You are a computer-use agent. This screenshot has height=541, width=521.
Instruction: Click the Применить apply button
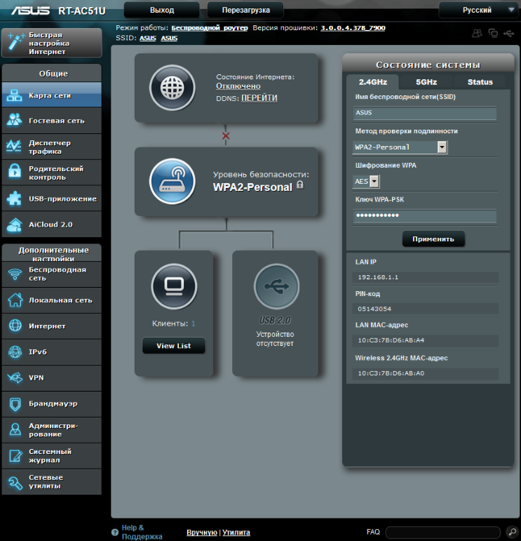[x=433, y=239]
